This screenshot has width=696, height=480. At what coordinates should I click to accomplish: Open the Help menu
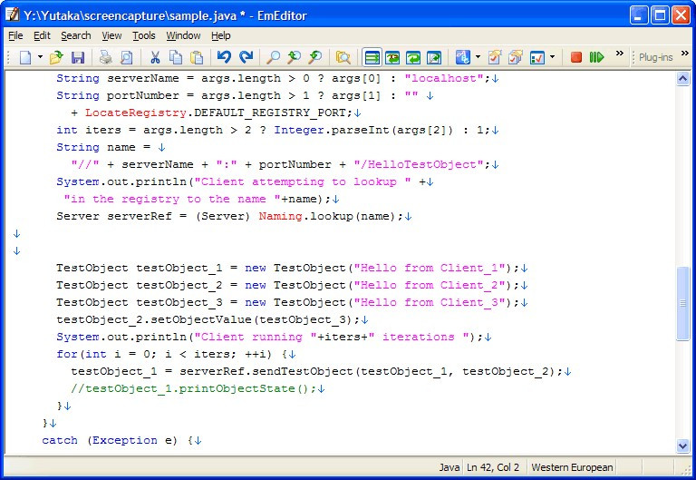[x=220, y=35]
